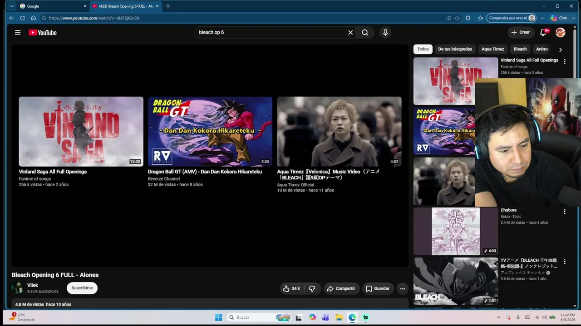Open options for BLEACH TV anime sidebar video
Image resolution: width=581 pixels, height=326 pixels.
(565, 262)
